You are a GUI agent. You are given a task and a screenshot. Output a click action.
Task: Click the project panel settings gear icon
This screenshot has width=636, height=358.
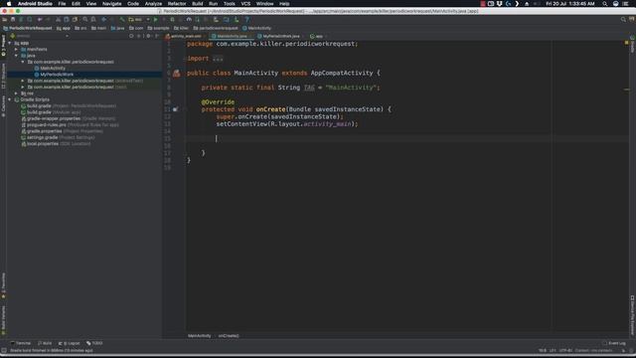(148, 36)
